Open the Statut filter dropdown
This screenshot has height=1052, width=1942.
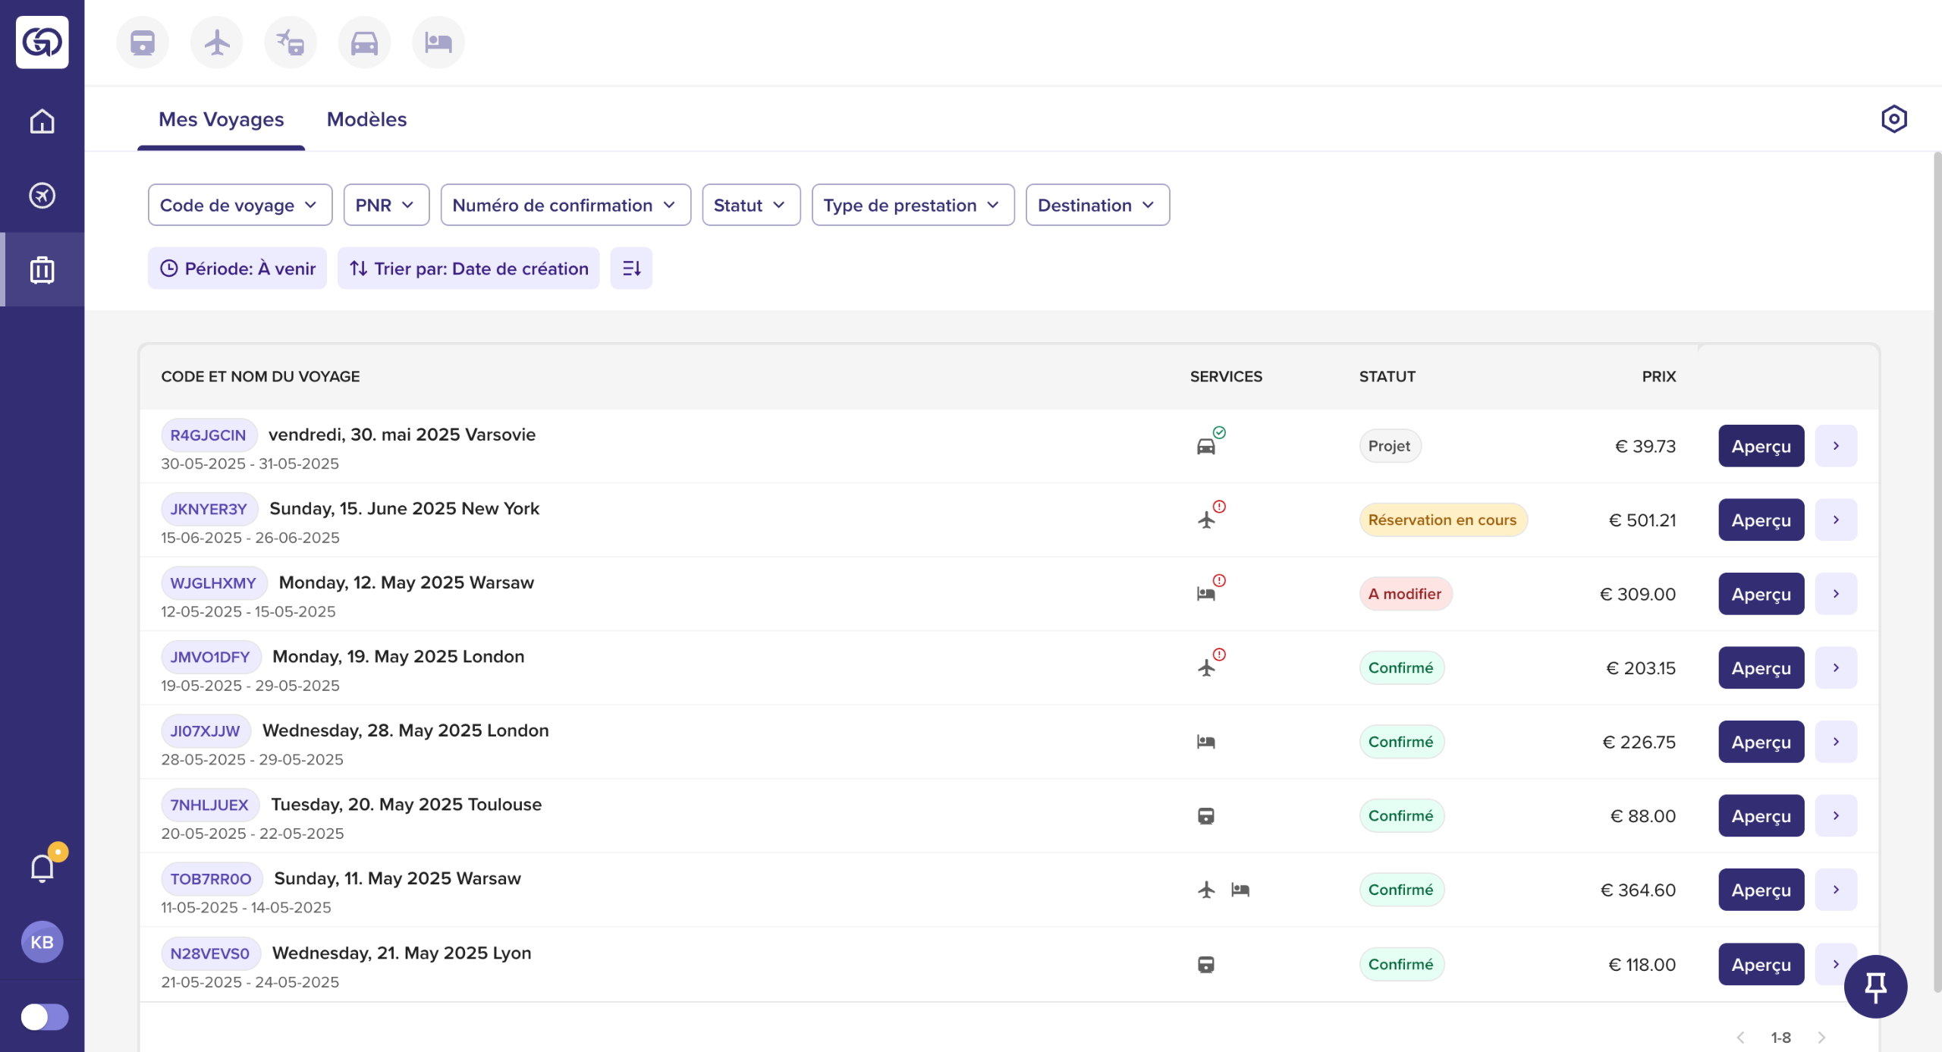750,205
